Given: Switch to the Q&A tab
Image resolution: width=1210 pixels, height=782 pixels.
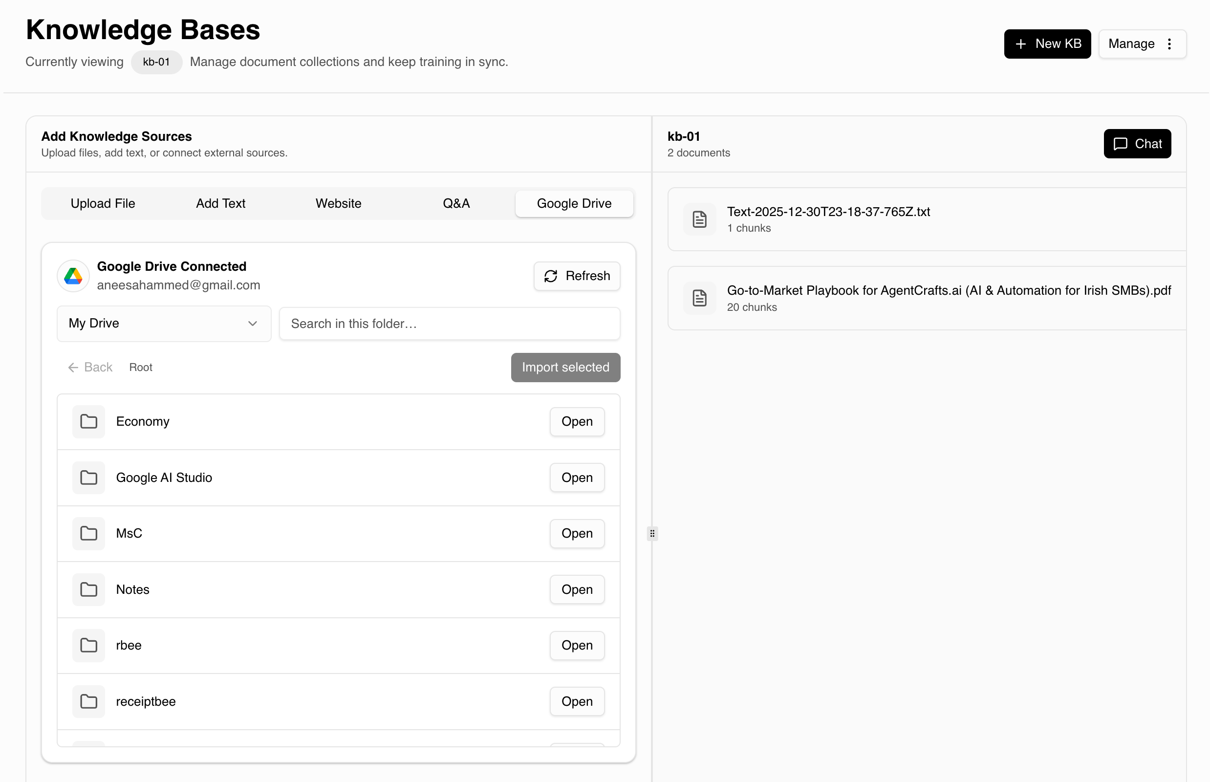Looking at the screenshot, I should coord(456,204).
